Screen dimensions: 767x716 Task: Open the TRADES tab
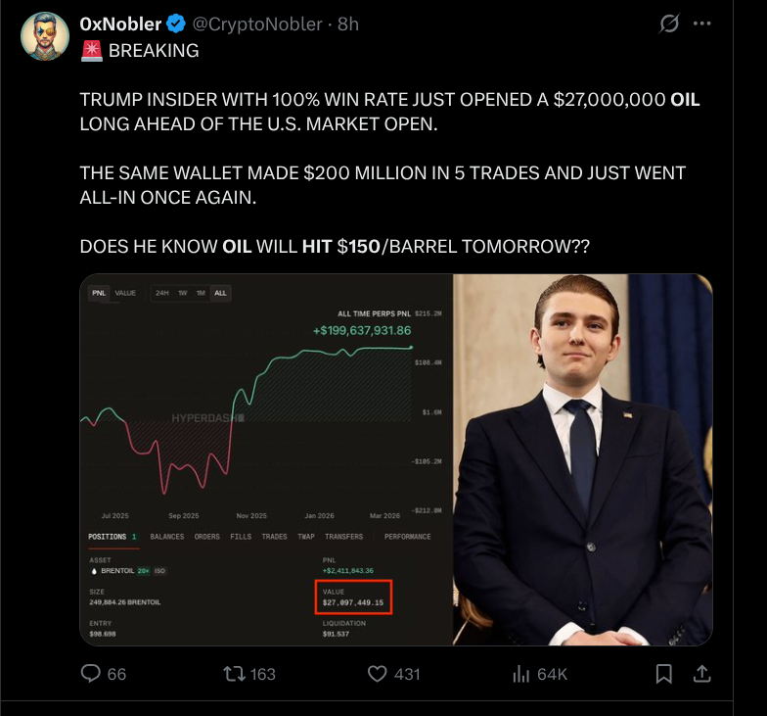pyautogui.click(x=274, y=537)
